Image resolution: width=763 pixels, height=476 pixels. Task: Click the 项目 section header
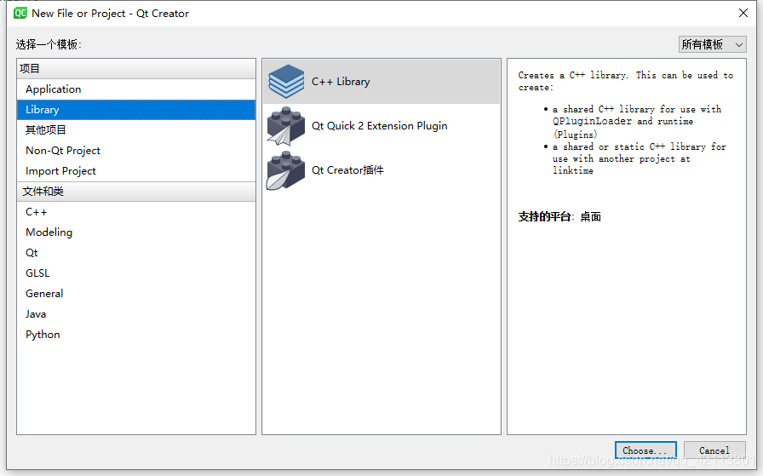click(x=136, y=69)
